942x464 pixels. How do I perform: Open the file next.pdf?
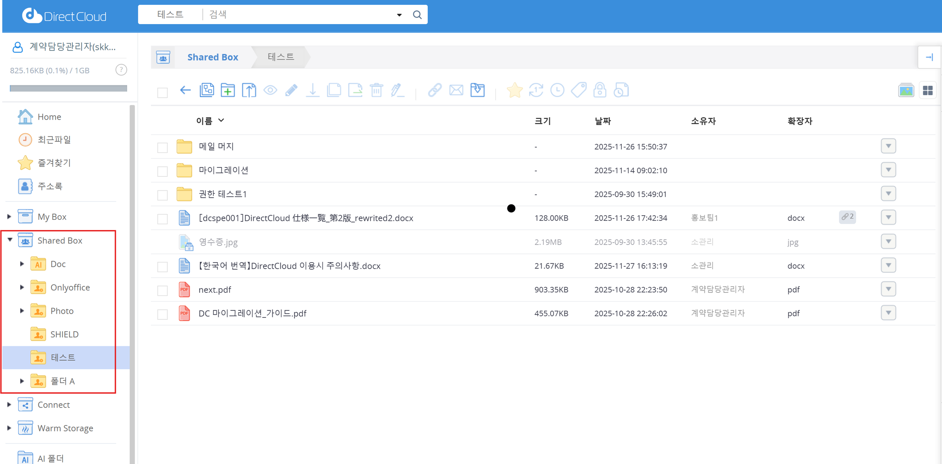(x=215, y=290)
